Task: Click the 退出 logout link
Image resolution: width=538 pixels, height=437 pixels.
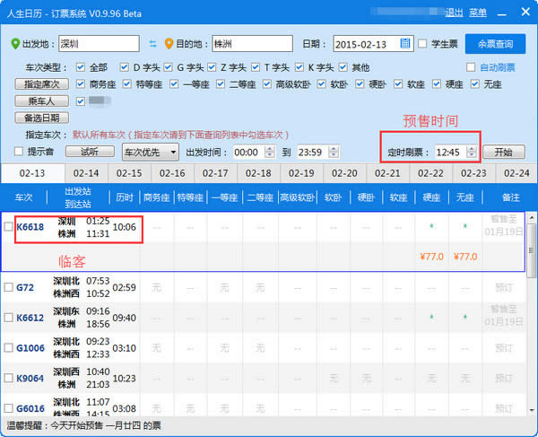Action: 454,13
